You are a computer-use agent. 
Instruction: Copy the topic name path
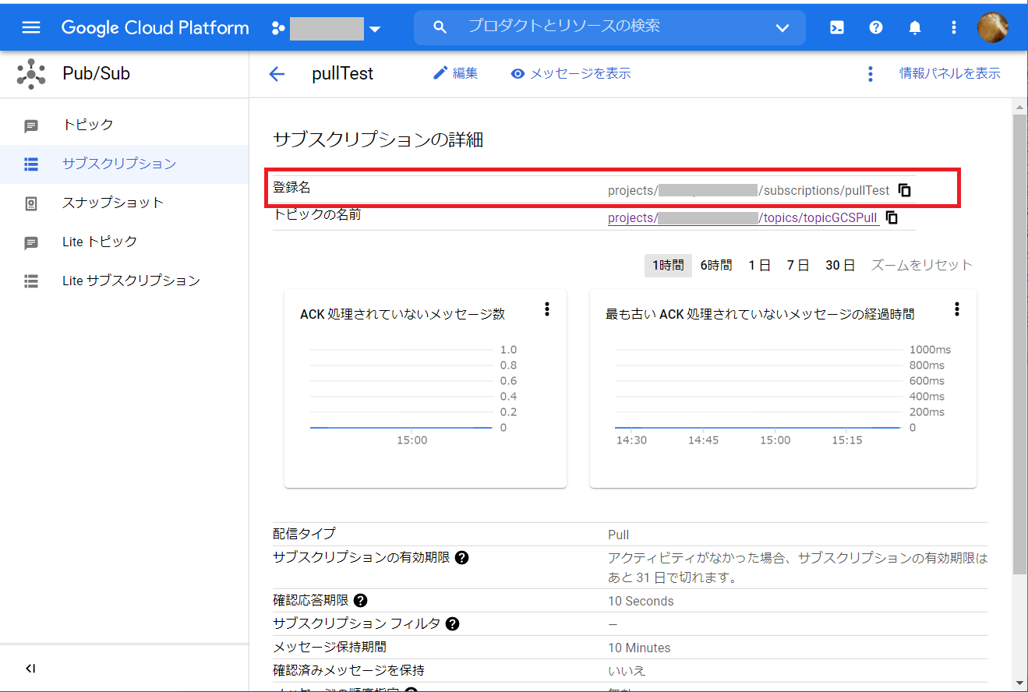[x=892, y=218]
